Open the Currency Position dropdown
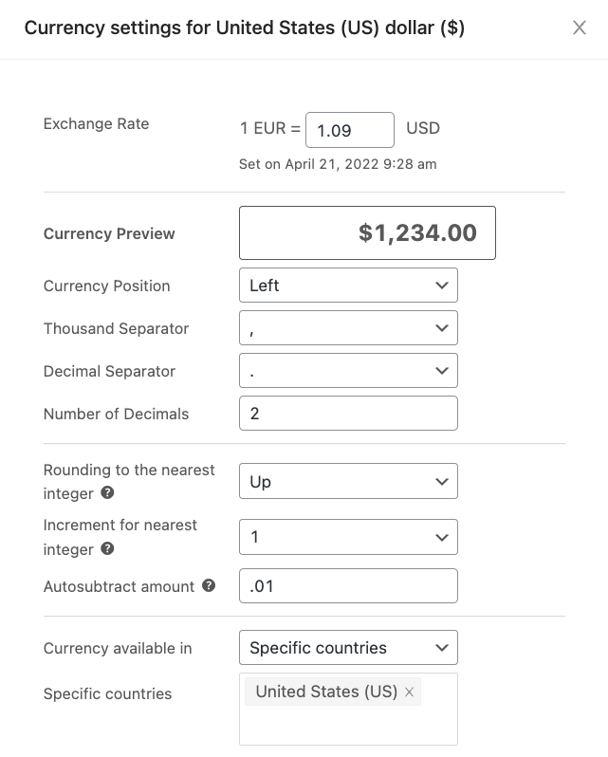The height and width of the screenshot is (757, 608). 348,286
